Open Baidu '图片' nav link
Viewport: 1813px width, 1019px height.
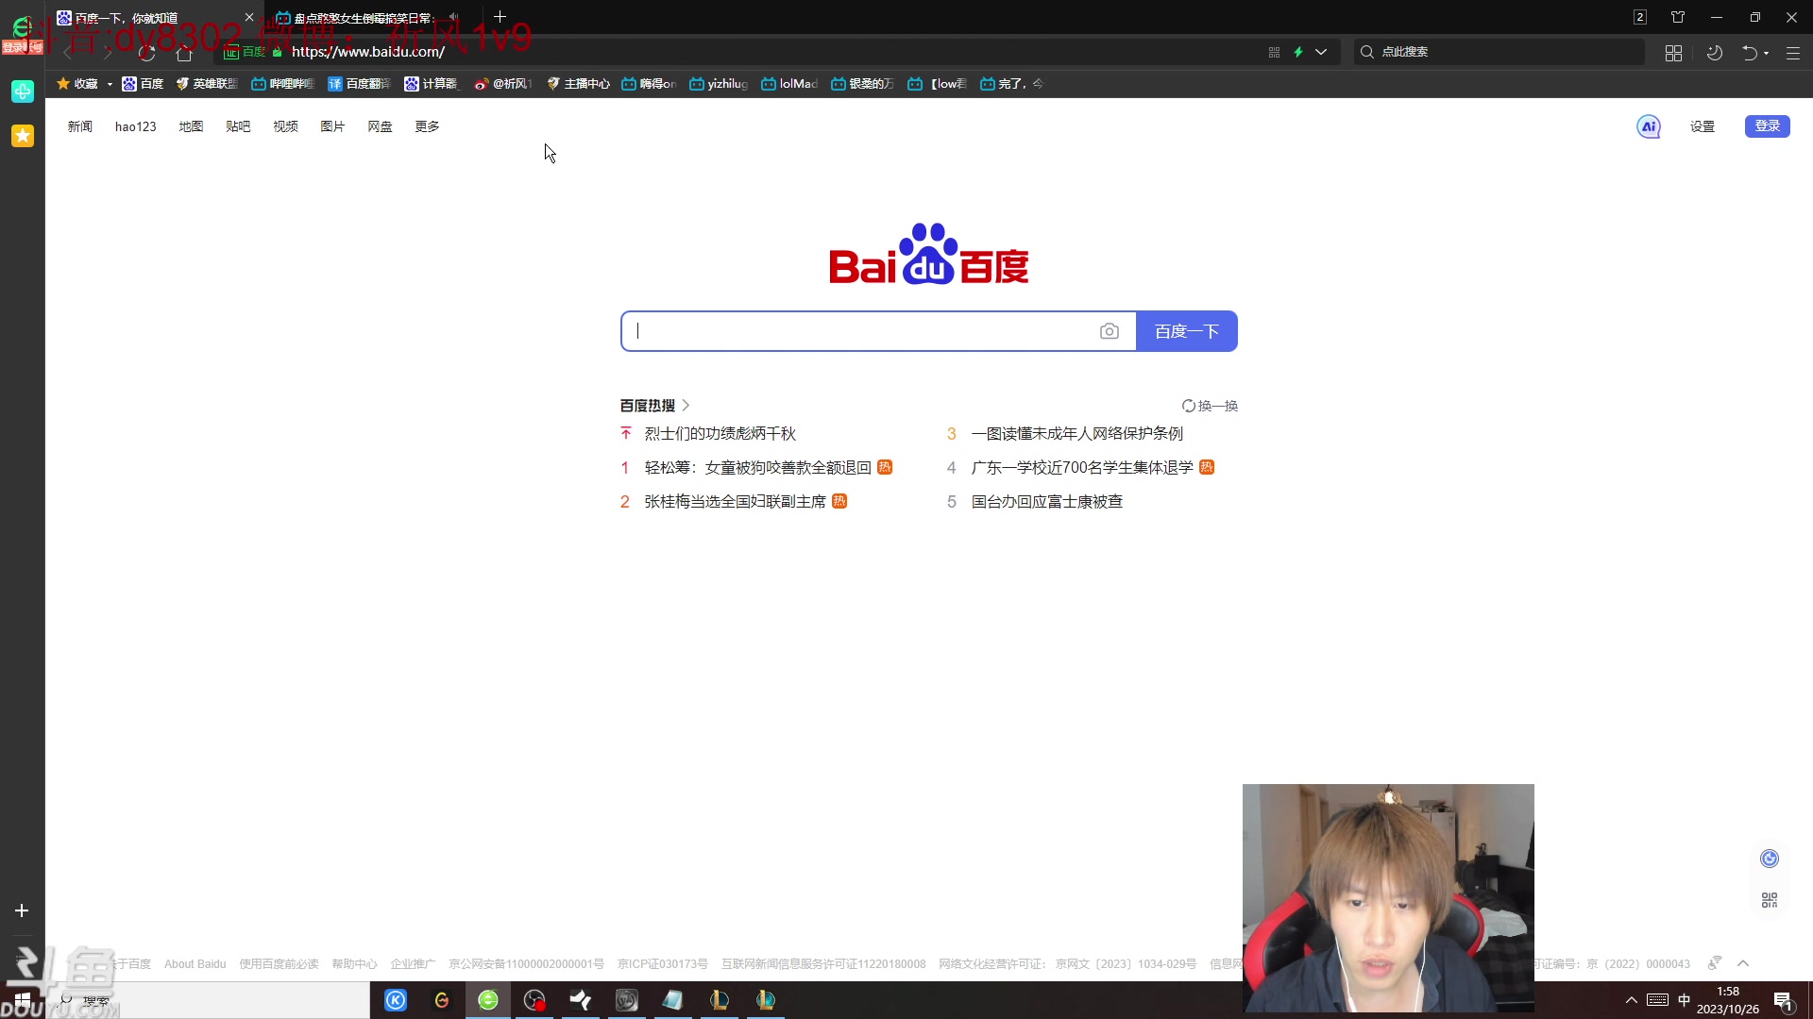[x=332, y=126]
